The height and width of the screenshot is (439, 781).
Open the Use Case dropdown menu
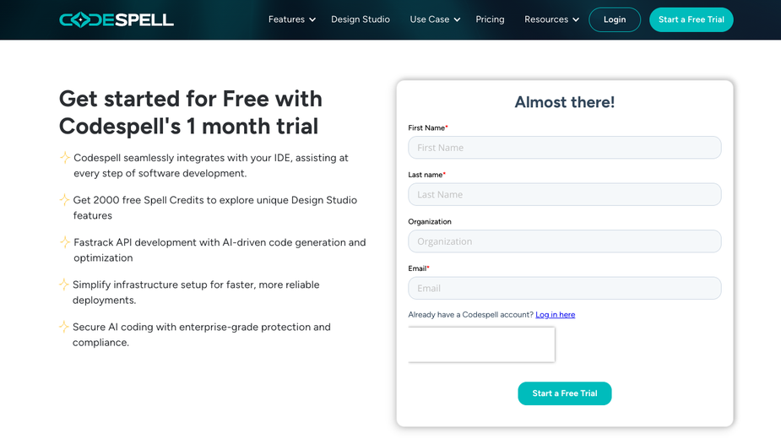coord(435,19)
